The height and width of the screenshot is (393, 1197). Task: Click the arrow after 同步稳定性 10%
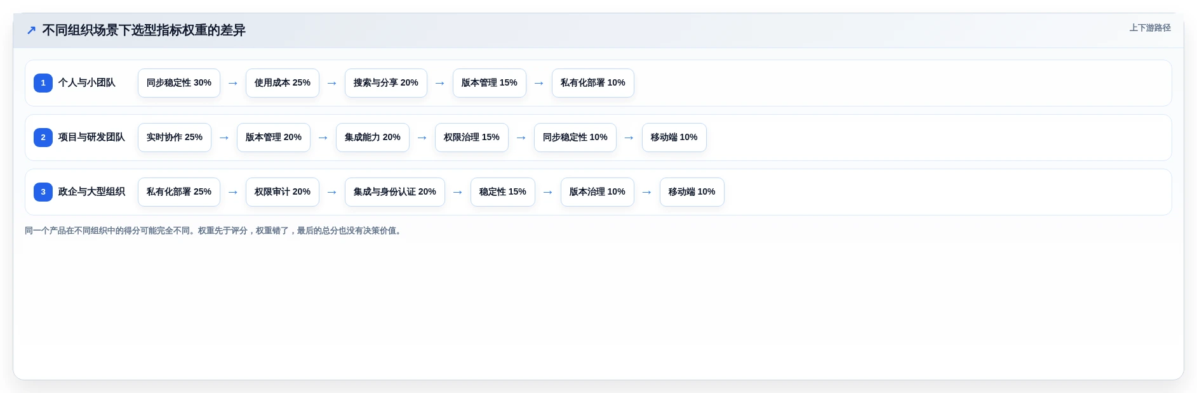(629, 138)
